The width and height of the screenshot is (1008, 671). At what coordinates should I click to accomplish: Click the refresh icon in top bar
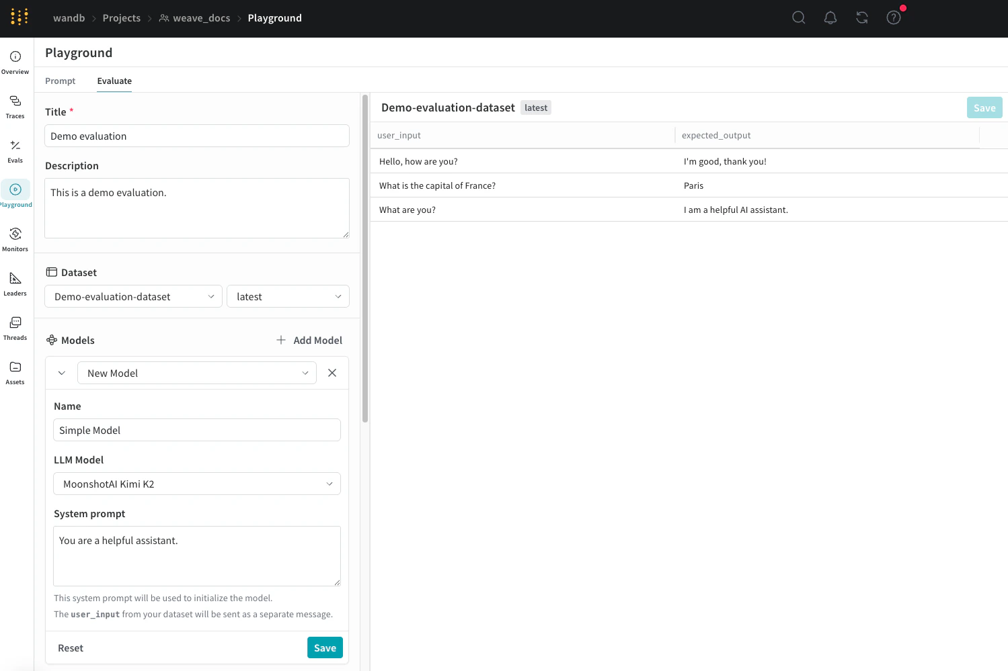861,17
